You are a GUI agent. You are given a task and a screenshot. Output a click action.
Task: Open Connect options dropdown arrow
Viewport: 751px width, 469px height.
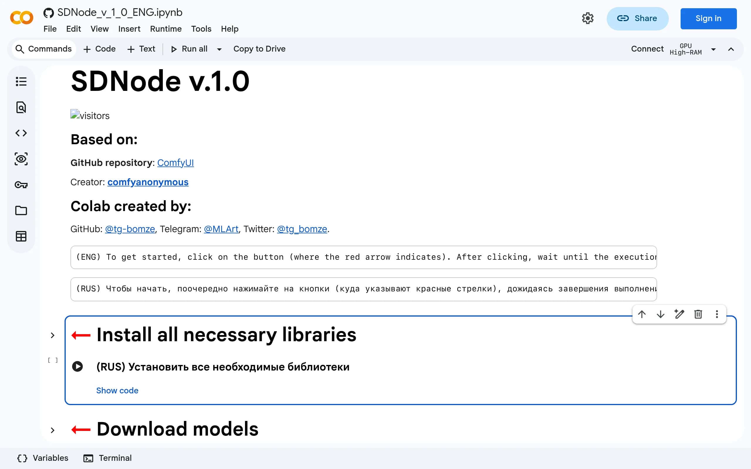pos(713,49)
